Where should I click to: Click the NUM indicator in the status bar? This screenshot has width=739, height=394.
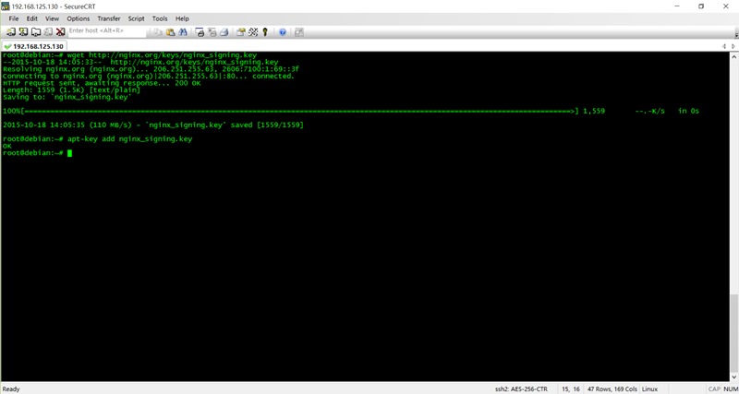point(730,389)
